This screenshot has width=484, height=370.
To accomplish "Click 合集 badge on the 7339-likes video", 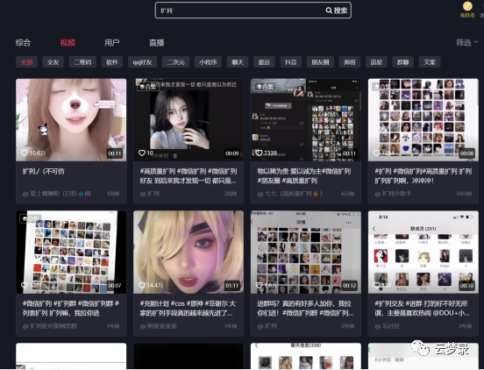I will (x=265, y=87).
